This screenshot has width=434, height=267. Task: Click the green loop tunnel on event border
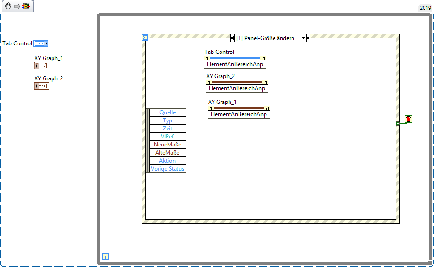click(x=398, y=123)
